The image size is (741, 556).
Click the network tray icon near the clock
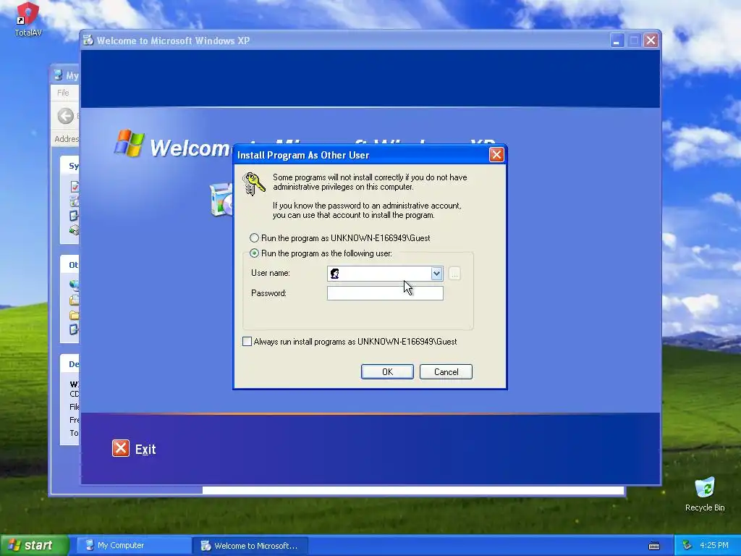click(687, 546)
